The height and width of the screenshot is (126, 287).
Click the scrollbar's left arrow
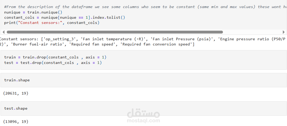(3, 32)
